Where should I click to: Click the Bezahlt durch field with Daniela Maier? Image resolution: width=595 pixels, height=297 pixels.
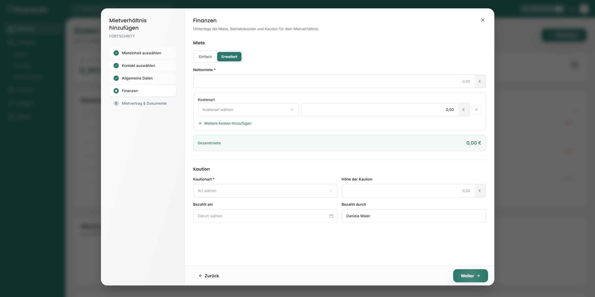[414, 216]
